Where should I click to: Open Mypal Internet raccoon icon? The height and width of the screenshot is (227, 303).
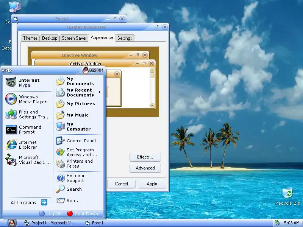tap(11, 82)
